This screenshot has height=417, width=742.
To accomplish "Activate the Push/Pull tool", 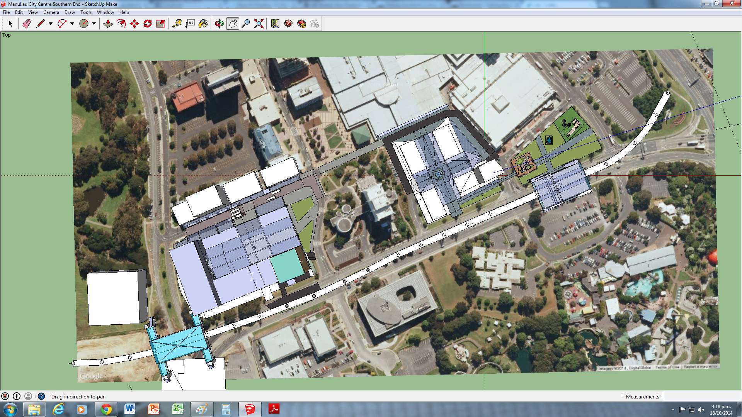I will (x=108, y=24).
